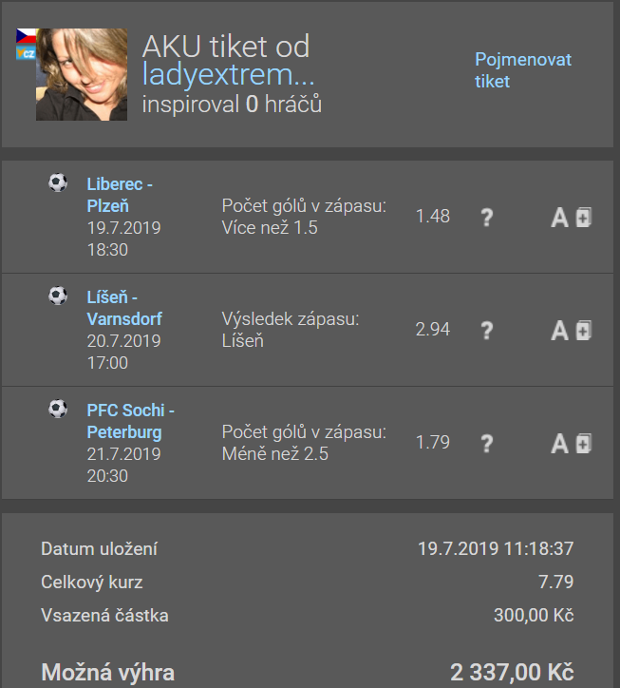Click the soccer ball icon for Líšeň - Varnsdorf
Viewport: 620px width, 688px height.
(x=58, y=296)
